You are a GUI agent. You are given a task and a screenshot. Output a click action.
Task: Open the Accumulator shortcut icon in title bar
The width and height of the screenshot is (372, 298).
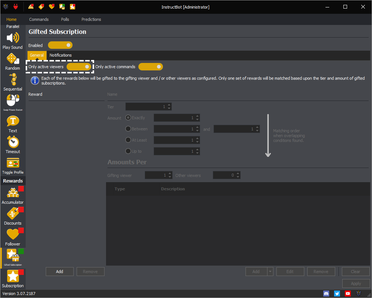[31, 7]
